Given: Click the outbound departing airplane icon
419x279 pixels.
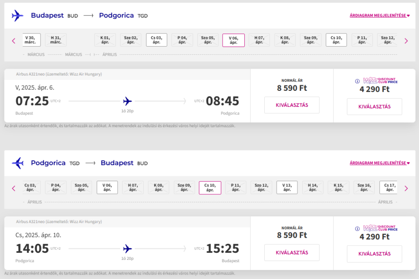Looking at the screenshot, I should point(17,16).
